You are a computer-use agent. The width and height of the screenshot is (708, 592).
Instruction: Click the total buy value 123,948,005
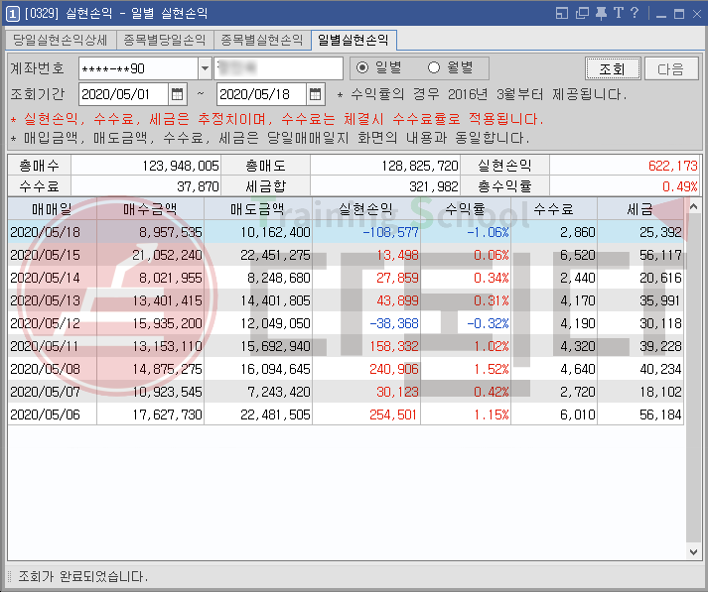click(x=181, y=166)
